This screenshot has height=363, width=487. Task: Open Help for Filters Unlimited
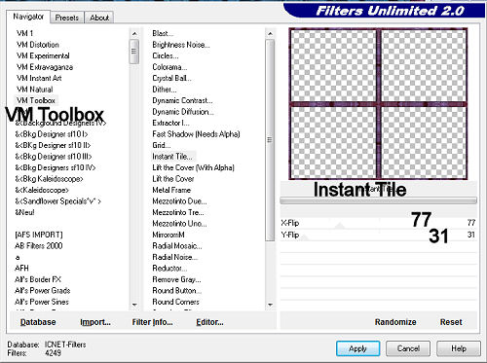(x=459, y=348)
